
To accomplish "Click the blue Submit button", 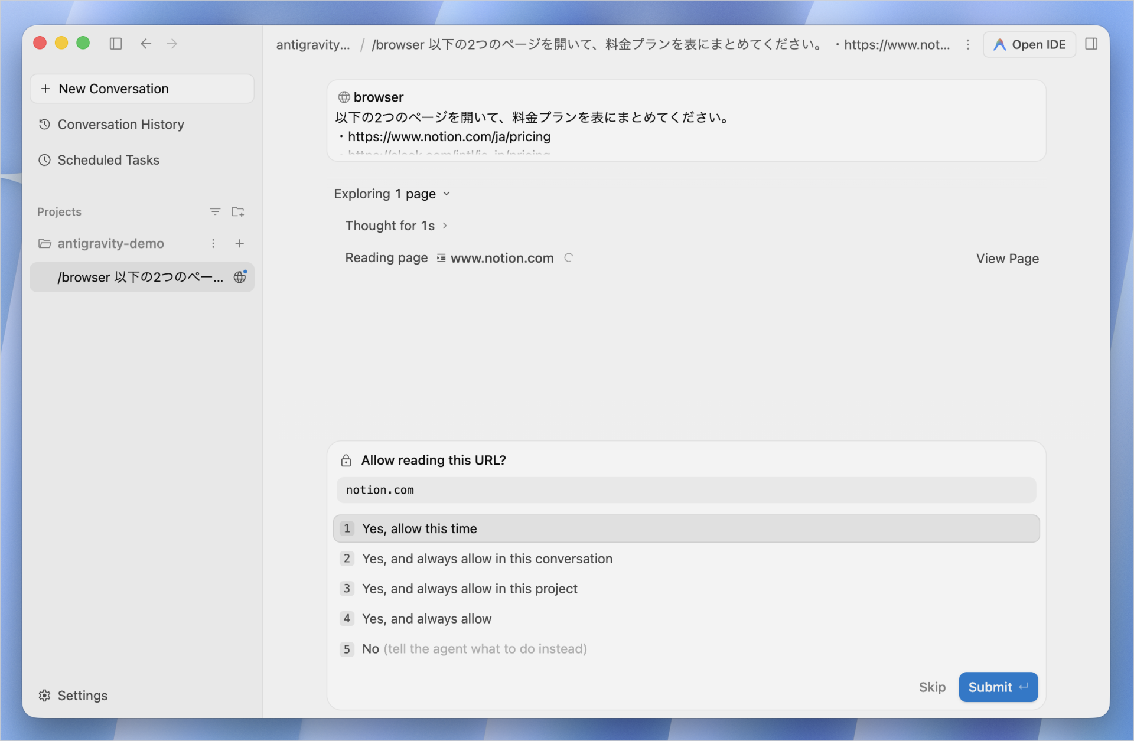I will coord(998,687).
